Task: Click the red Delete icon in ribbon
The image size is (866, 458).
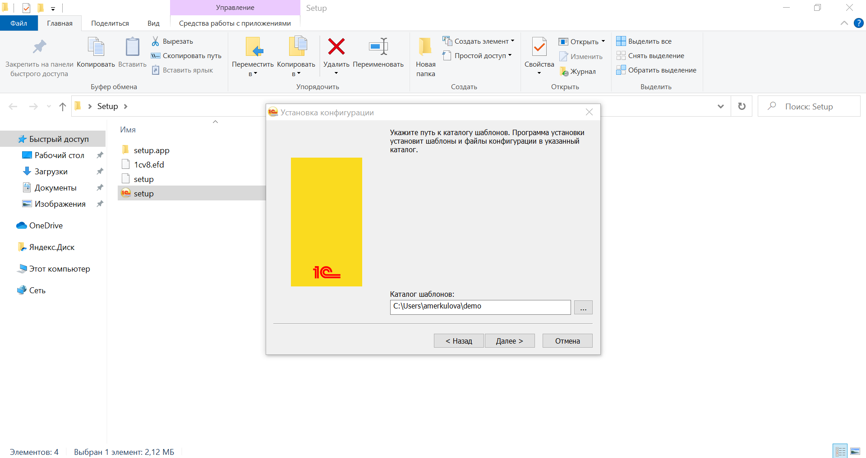Action: tap(336, 47)
